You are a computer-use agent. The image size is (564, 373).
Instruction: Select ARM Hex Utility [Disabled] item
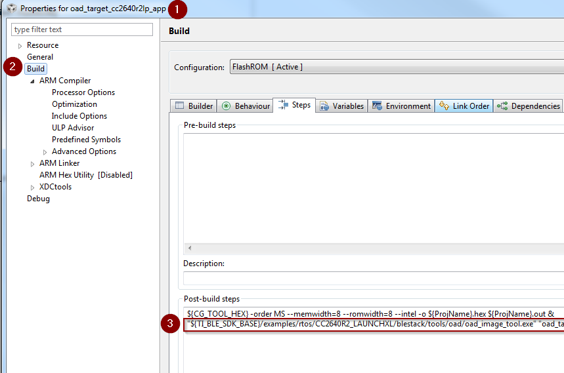85,175
